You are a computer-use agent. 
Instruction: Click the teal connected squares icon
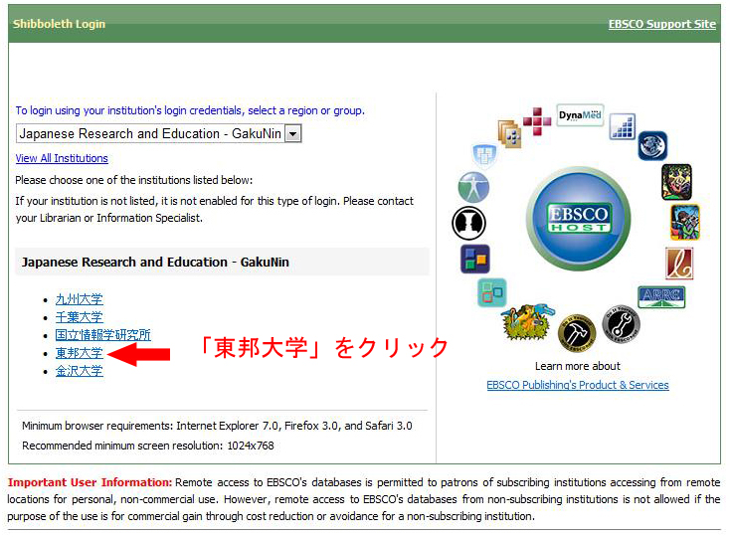(492, 292)
